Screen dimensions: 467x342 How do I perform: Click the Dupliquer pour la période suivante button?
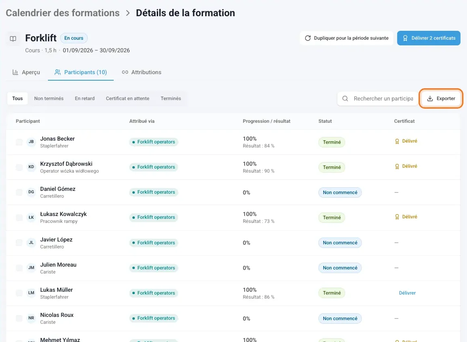pyautogui.click(x=346, y=38)
